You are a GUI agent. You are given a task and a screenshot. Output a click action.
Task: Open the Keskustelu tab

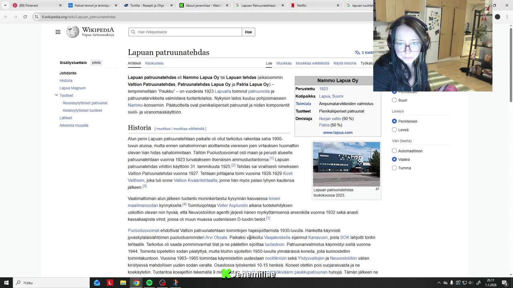154,63
